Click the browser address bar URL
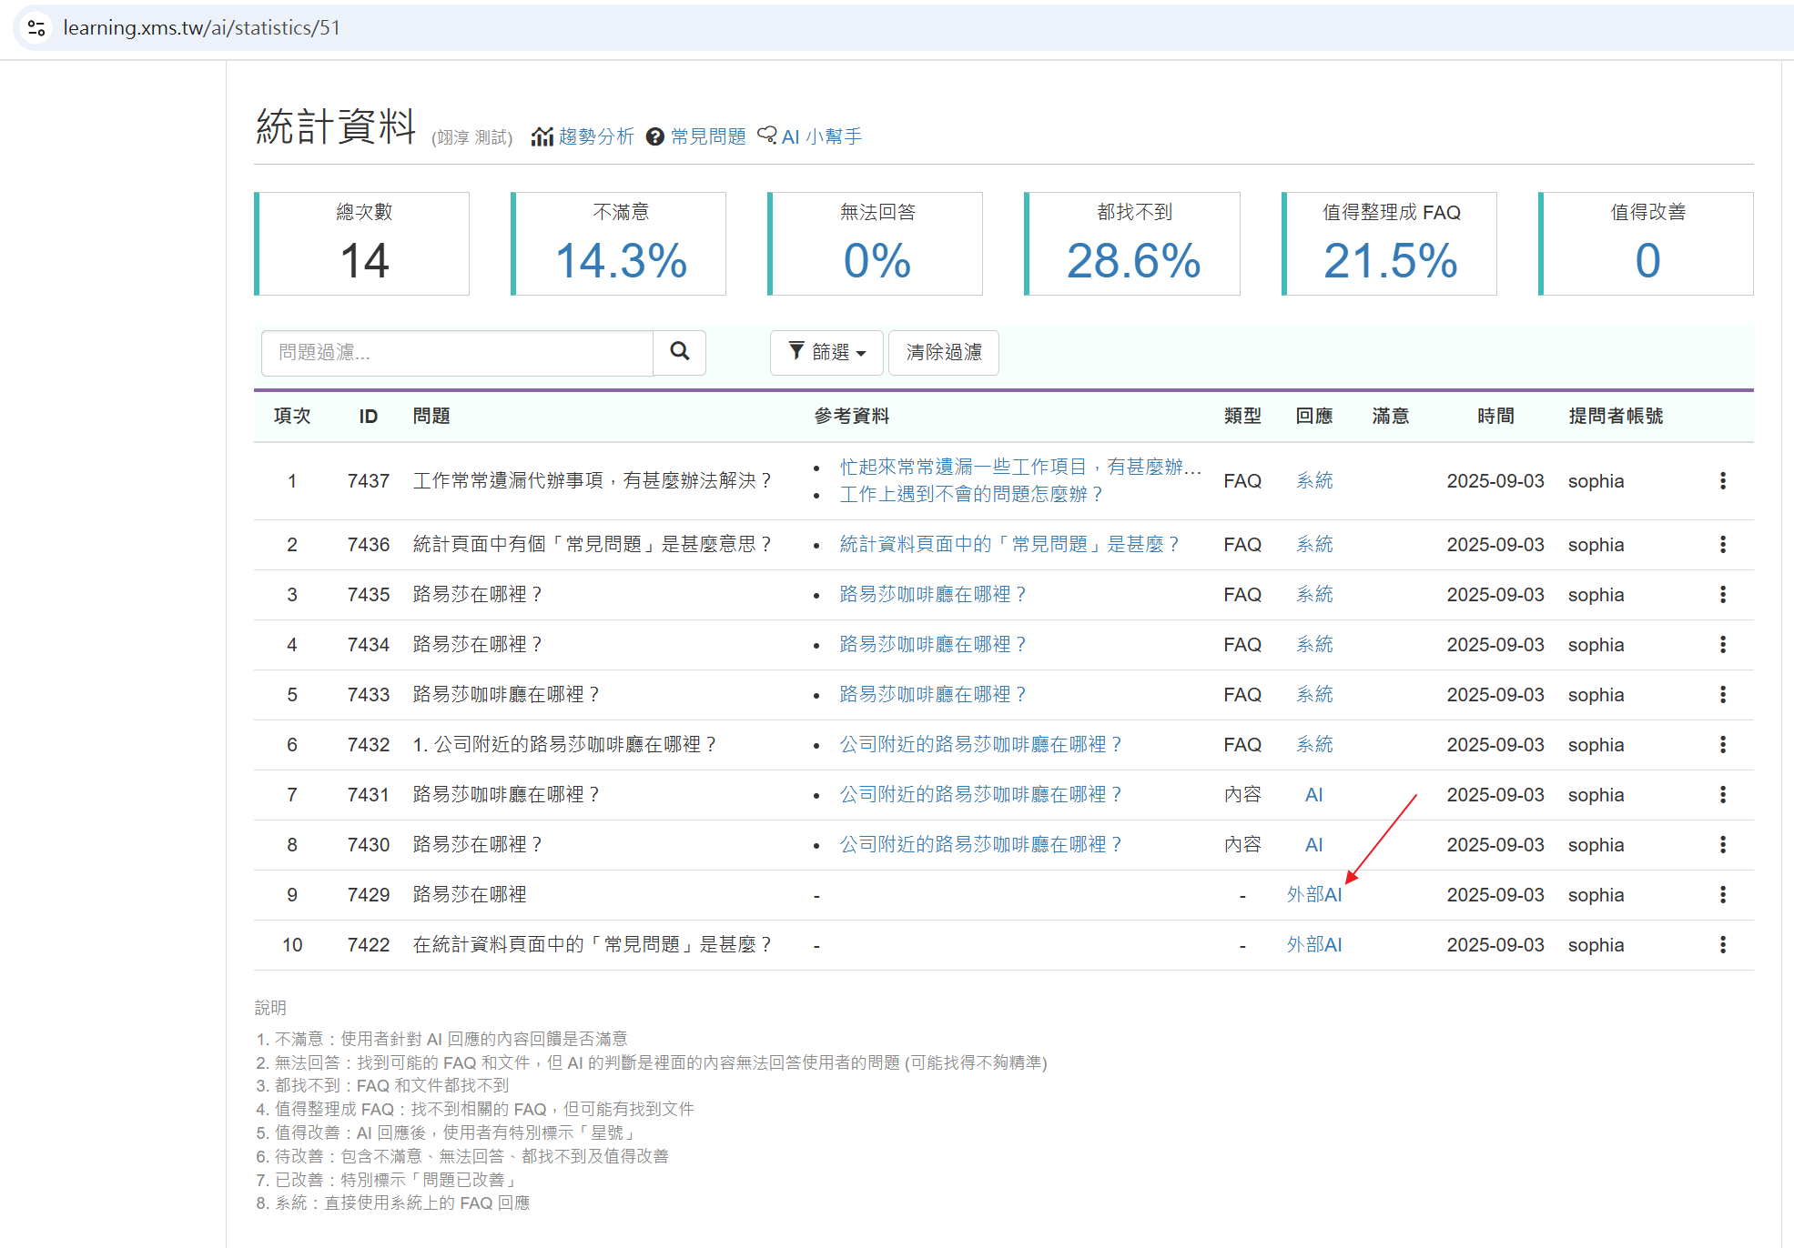The image size is (1794, 1248). coord(202,28)
